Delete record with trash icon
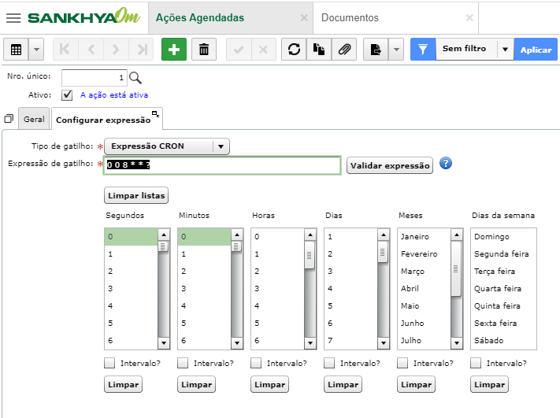 coord(204,50)
